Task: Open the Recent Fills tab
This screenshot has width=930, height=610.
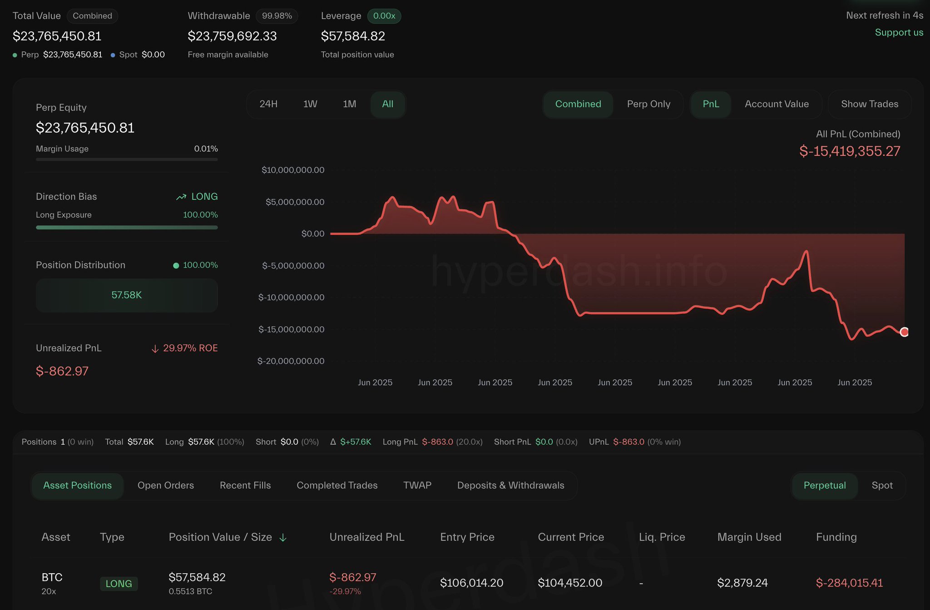Action: click(x=245, y=486)
